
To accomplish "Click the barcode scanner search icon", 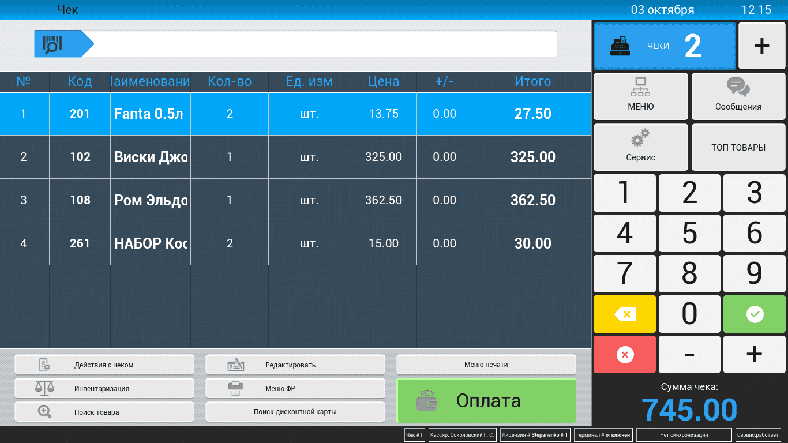I will pyautogui.click(x=63, y=44).
